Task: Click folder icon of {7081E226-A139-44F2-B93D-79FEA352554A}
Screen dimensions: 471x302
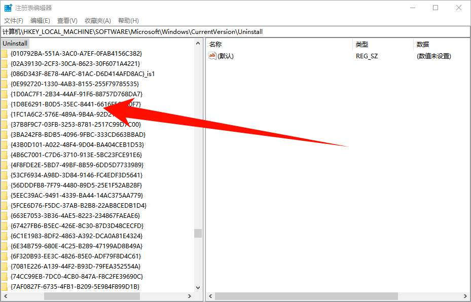Action: pos(5,267)
